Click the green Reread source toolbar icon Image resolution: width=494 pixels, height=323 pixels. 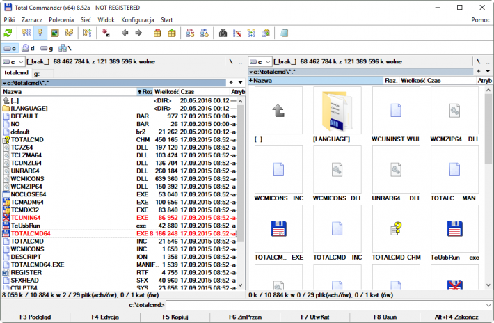coord(8,33)
